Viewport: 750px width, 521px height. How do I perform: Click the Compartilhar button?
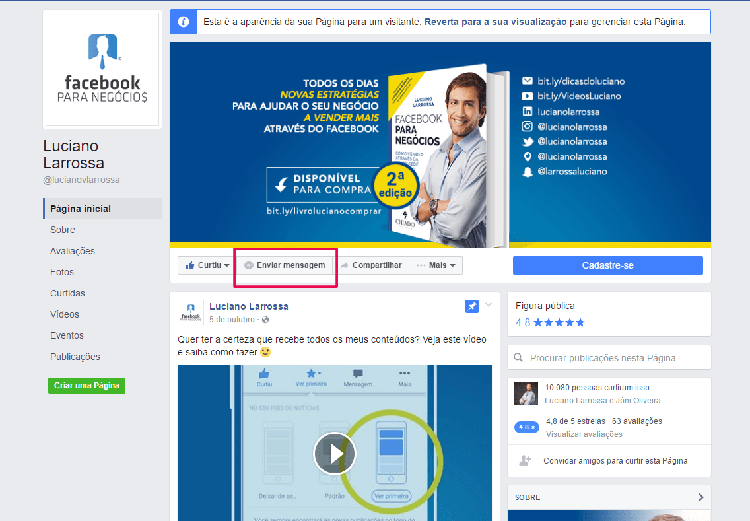click(370, 265)
